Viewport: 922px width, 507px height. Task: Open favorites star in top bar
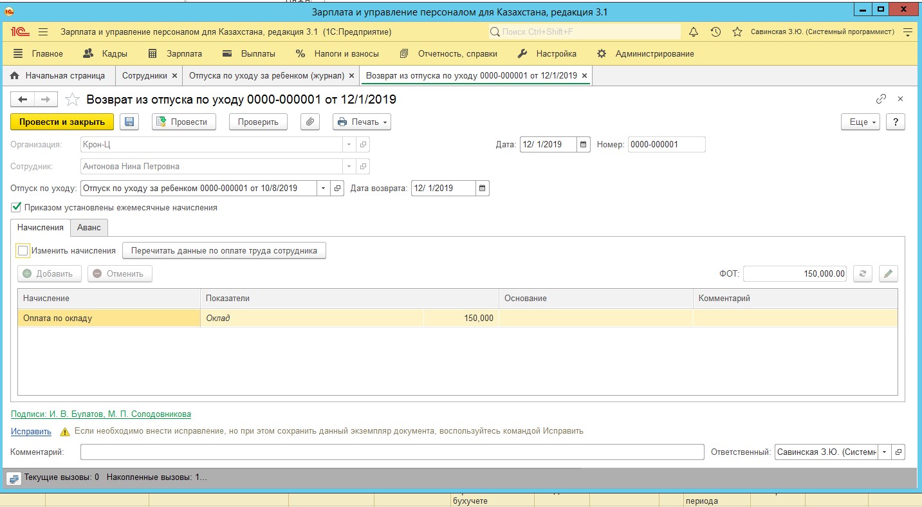point(737,32)
